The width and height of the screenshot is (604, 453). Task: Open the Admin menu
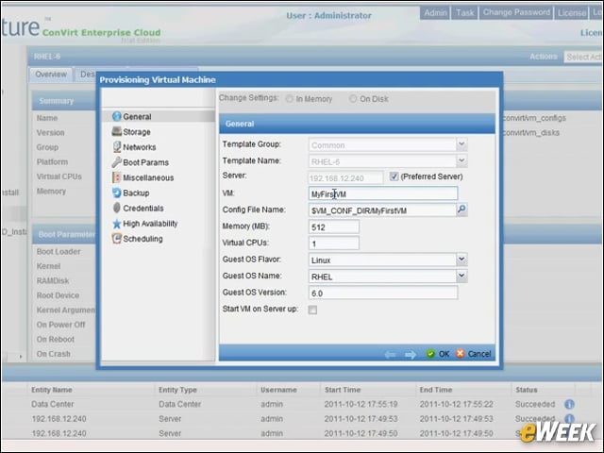click(436, 12)
